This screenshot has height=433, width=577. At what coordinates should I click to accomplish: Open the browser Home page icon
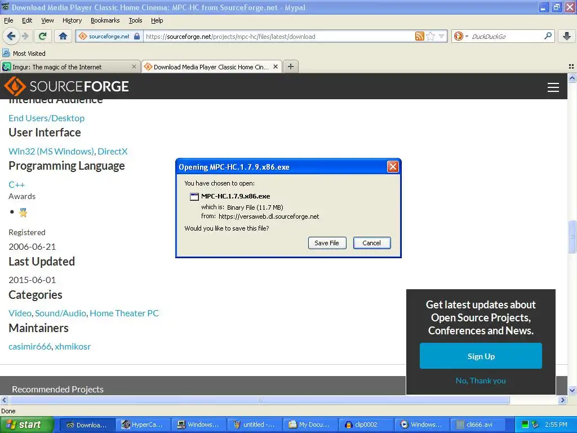tap(63, 36)
